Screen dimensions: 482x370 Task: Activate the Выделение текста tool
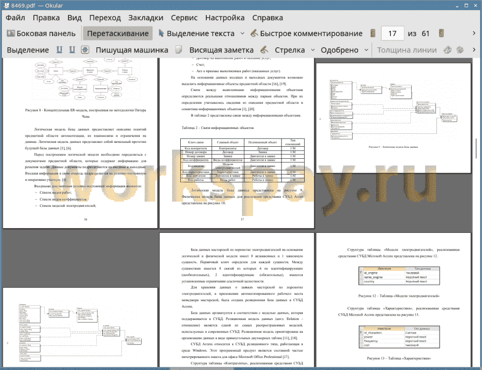click(196, 34)
